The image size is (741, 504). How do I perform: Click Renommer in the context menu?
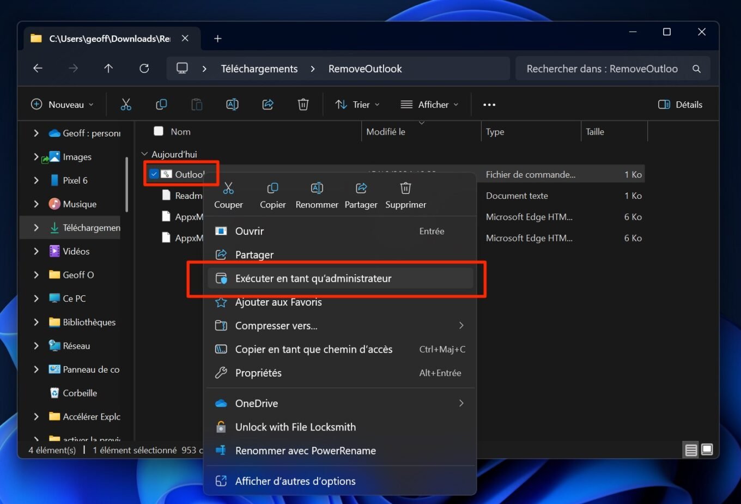coord(317,196)
